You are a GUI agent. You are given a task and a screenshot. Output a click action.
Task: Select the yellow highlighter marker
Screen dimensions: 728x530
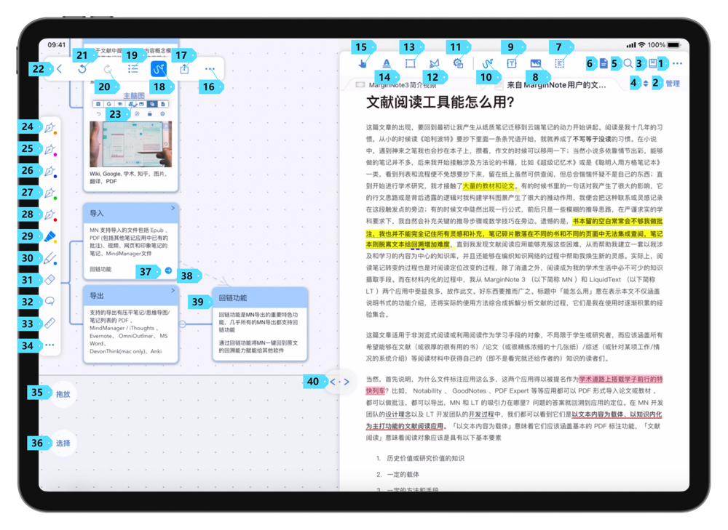[50, 236]
